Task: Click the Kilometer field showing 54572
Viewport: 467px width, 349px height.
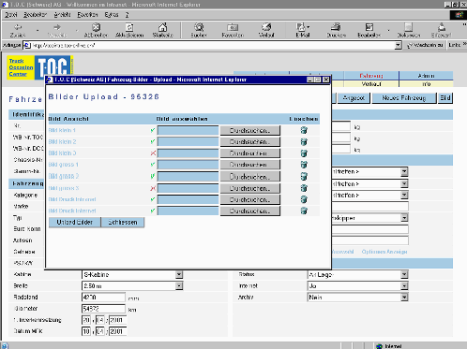Action: coord(103,309)
